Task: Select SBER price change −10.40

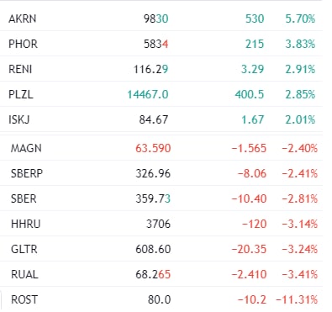Action: pos(249,198)
